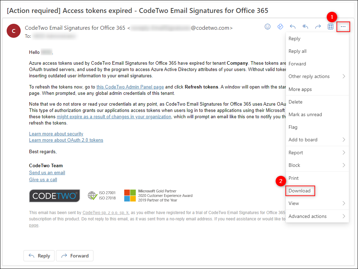Open 'might expire as a result of changes' link
This screenshot has height=269, width=358.
pos(114,116)
